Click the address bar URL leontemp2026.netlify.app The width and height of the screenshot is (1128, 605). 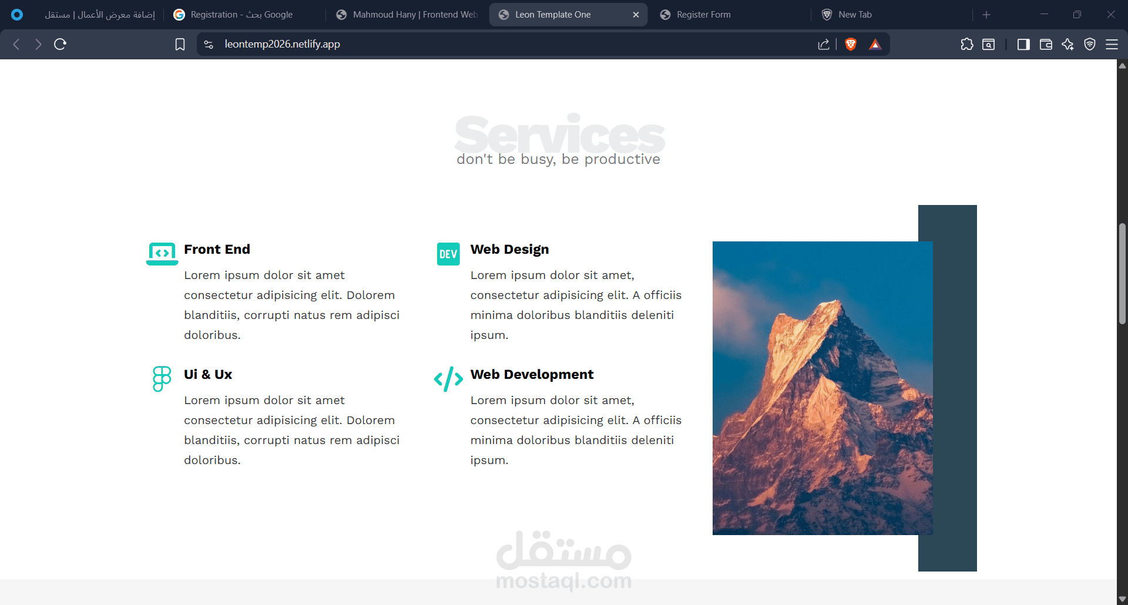282,44
